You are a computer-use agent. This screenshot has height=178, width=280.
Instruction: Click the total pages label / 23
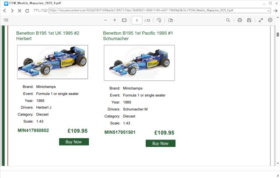coord(147,21)
